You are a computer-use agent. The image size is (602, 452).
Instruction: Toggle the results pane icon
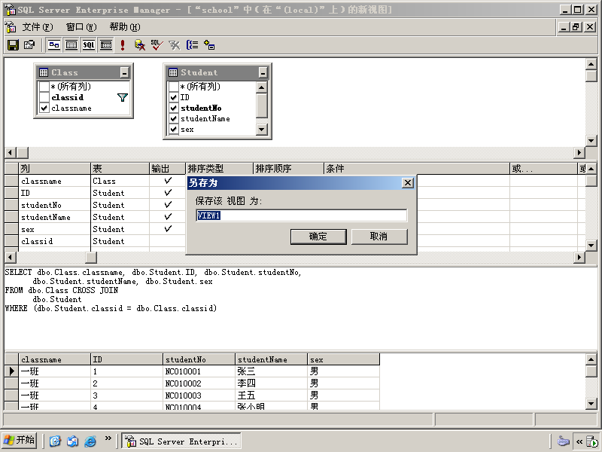pyautogui.click(x=106, y=45)
